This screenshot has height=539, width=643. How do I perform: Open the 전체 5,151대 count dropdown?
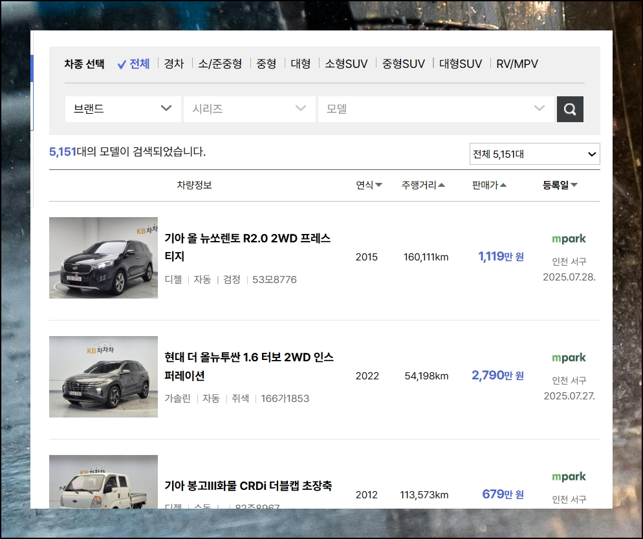pyautogui.click(x=535, y=154)
